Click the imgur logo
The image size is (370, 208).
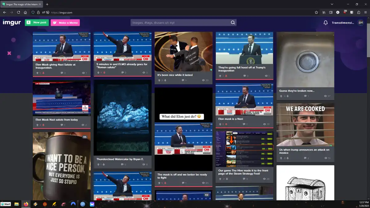click(x=12, y=22)
